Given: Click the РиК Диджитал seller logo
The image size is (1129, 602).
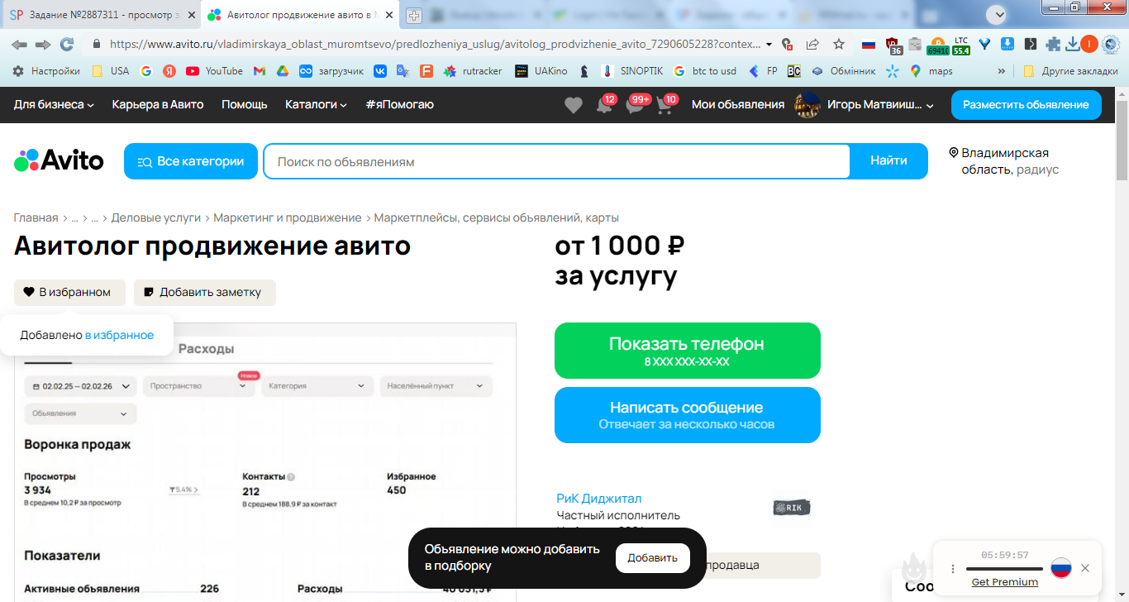Looking at the screenshot, I should (x=792, y=508).
